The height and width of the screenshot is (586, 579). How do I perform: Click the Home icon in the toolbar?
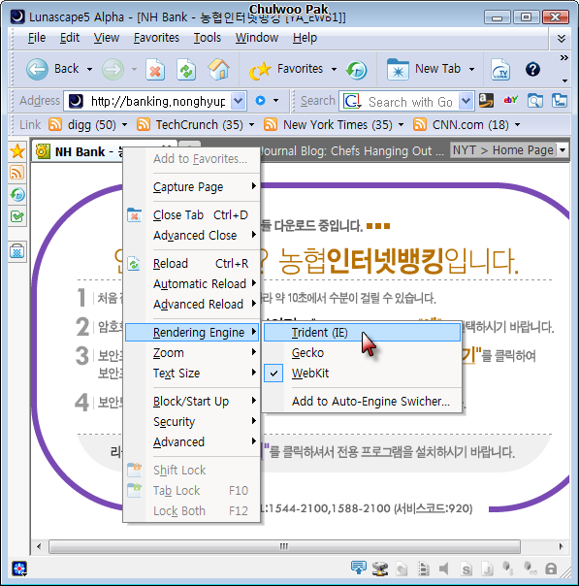click(x=218, y=70)
